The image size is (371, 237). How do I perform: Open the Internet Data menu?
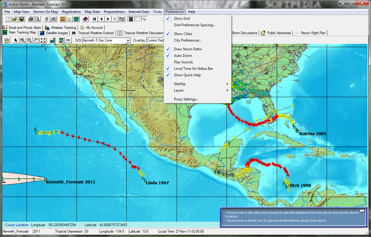click(x=139, y=12)
